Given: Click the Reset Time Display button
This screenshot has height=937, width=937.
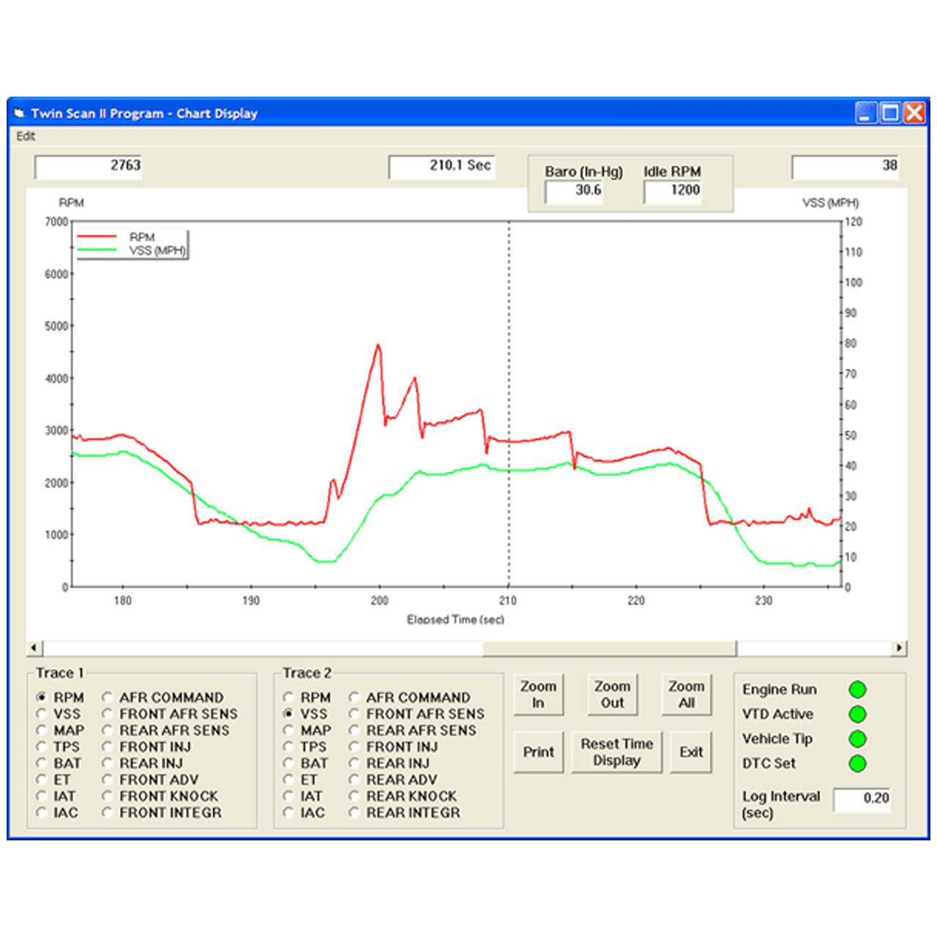Looking at the screenshot, I should click(x=616, y=752).
